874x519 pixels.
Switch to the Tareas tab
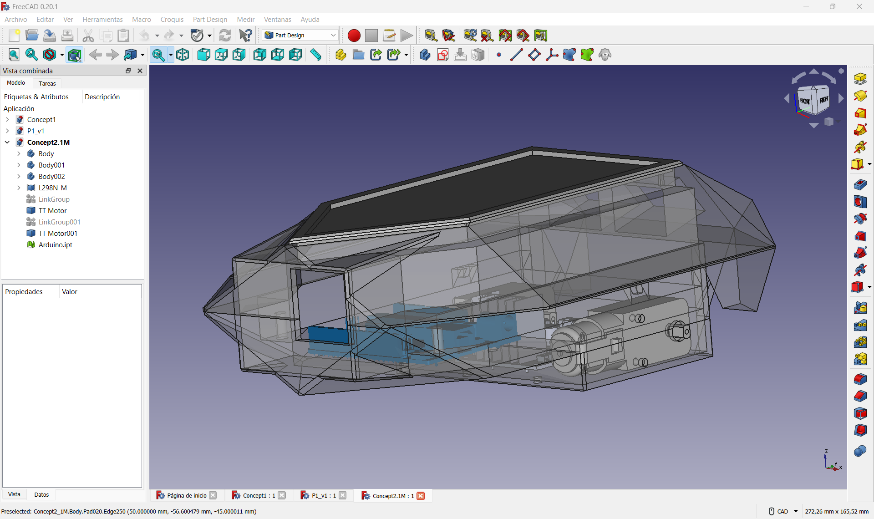47,83
